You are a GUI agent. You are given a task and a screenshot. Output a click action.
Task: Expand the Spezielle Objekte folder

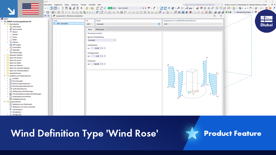pos(5,55)
